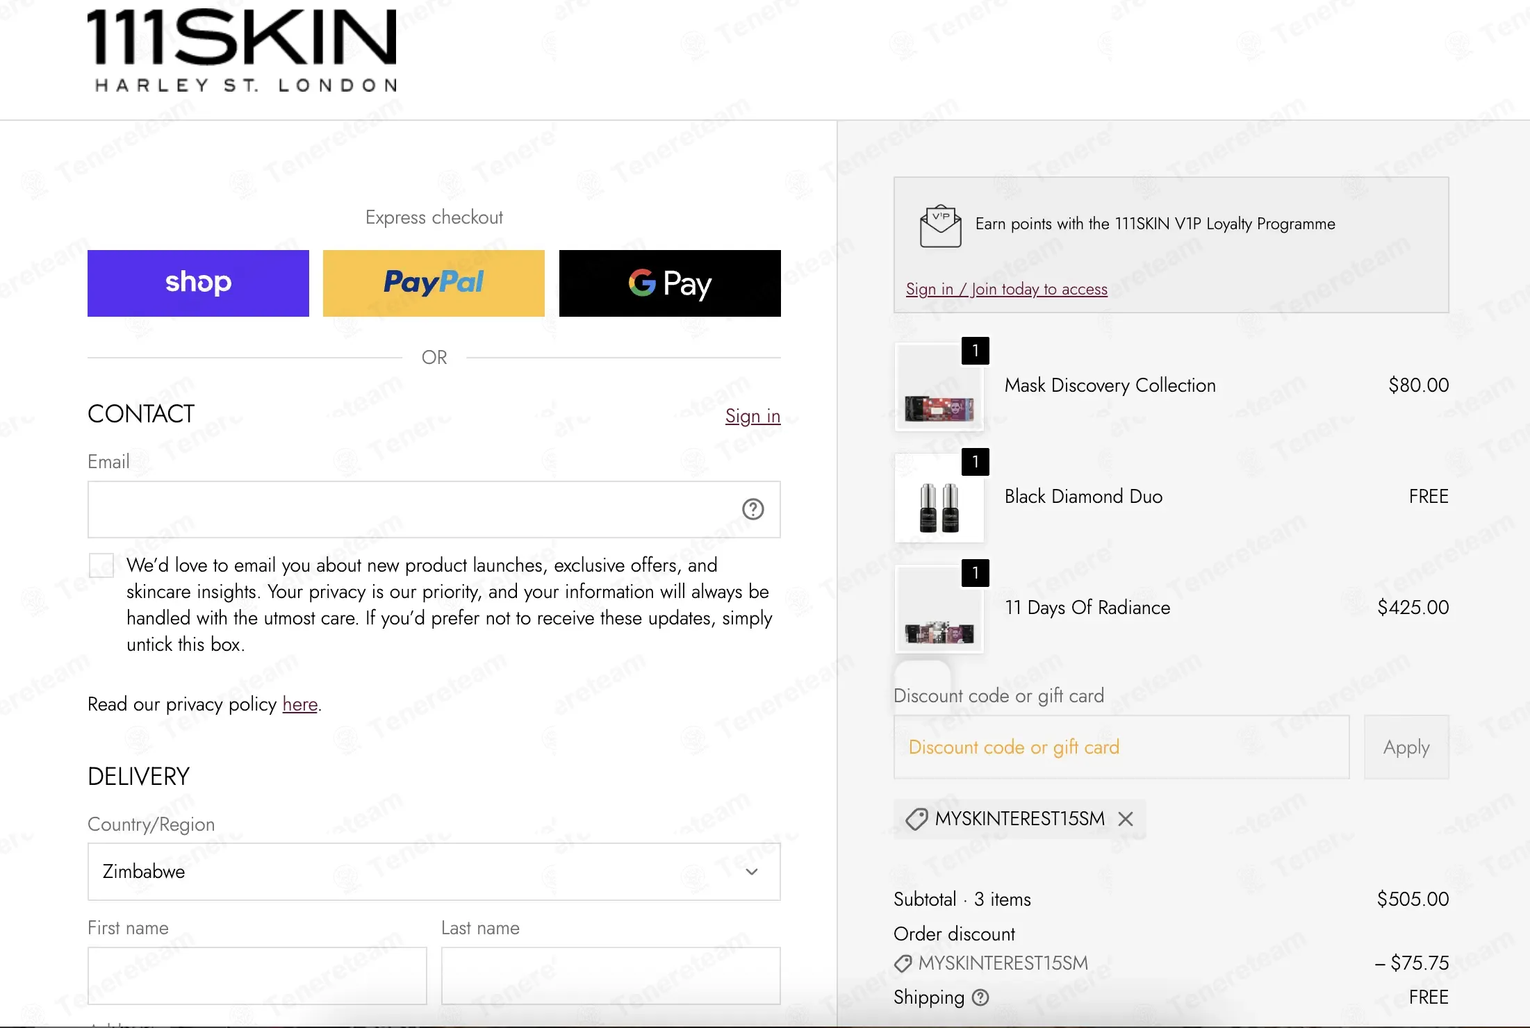1530x1028 pixels.
Task: Tick the marketing emails opt-in checkbox
Action: [101, 565]
